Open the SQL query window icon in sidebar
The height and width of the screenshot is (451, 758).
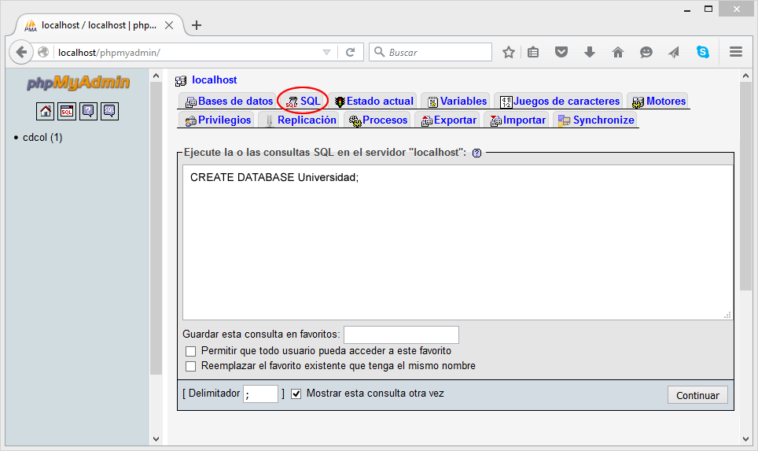point(67,111)
